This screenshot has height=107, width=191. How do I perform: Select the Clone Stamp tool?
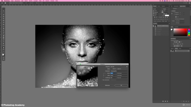tap(4, 28)
